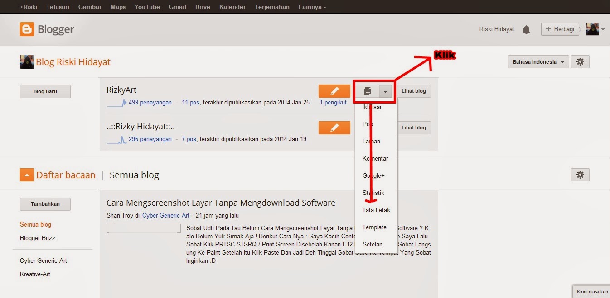
Task: Open Telusuri in the Google bar
Action: coord(58,7)
